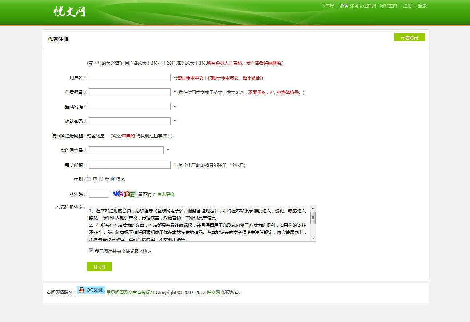Click the WADE captcha image

pyautogui.click(x=124, y=194)
